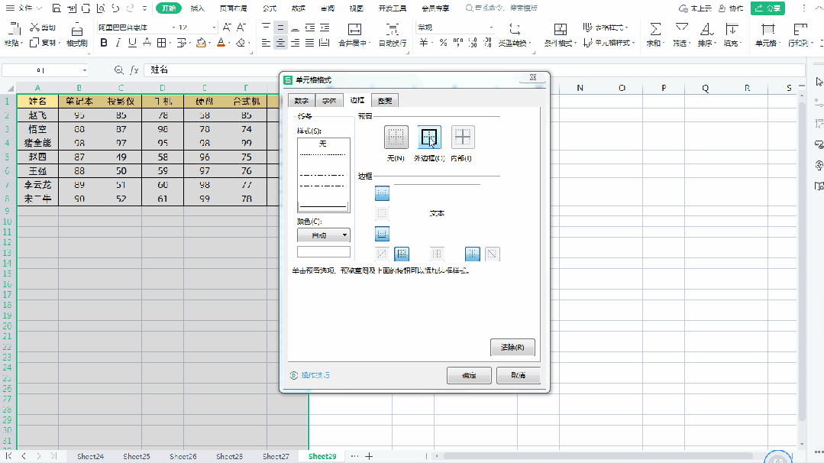Image resolution: width=824 pixels, height=463 pixels.
Task: Toggle the inner vertical border button
Action: click(x=437, y=254)
